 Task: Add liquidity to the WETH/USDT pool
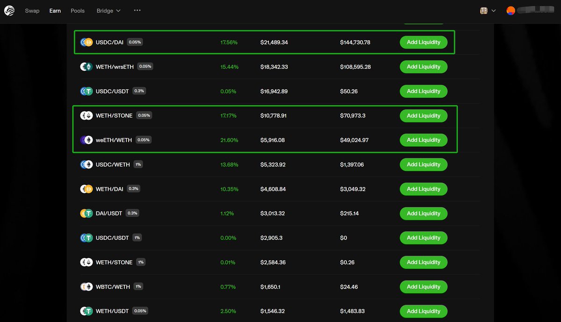tap(424, 311)
